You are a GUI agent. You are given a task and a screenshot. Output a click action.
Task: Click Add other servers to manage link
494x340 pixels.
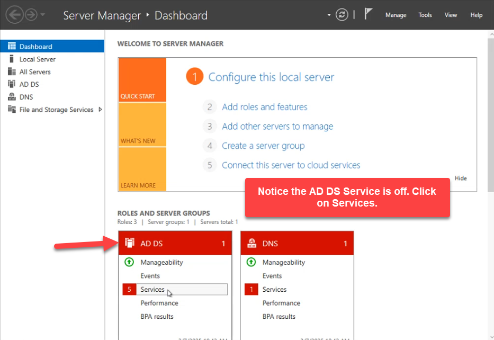[277, 127]
